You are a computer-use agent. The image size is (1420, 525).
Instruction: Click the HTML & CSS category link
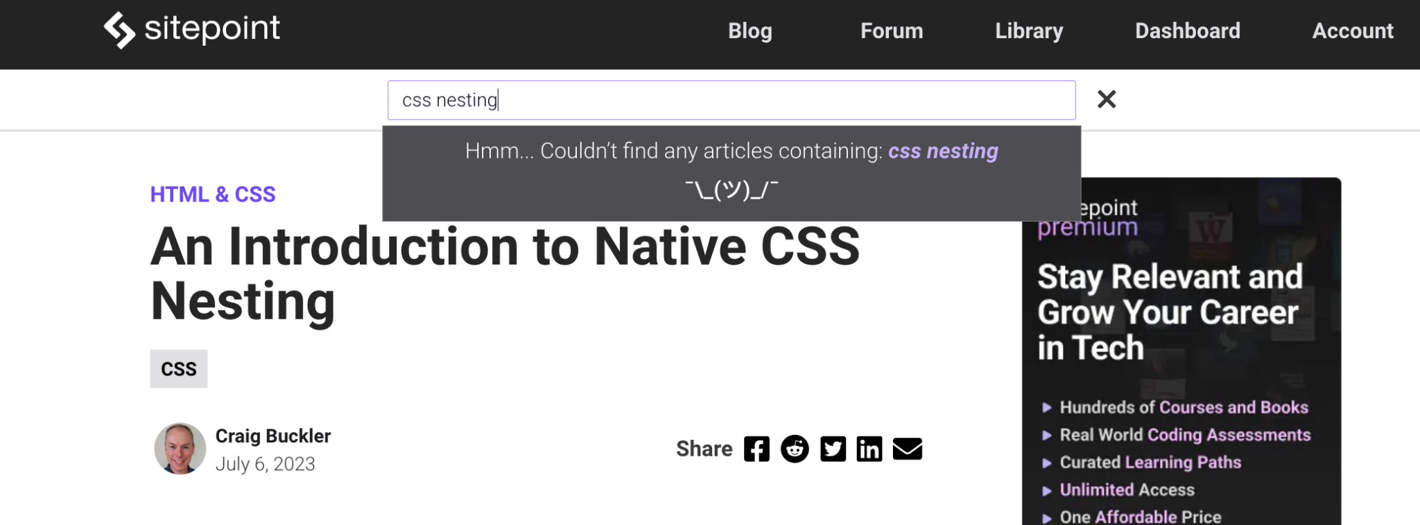coord(213,195)
